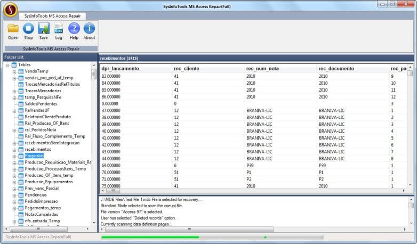Click the dpr_lancamento column header
417x244 pixels.
tap(120, 68)
